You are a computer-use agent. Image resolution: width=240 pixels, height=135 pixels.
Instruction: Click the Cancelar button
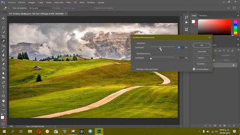202,51
